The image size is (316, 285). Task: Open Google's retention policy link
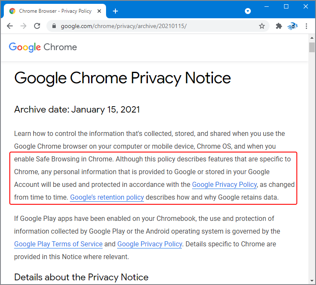point(107,197)
